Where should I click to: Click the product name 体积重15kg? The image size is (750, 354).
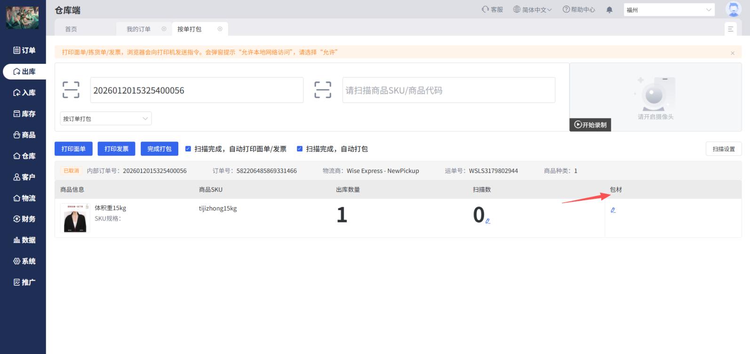pos(111,208)
